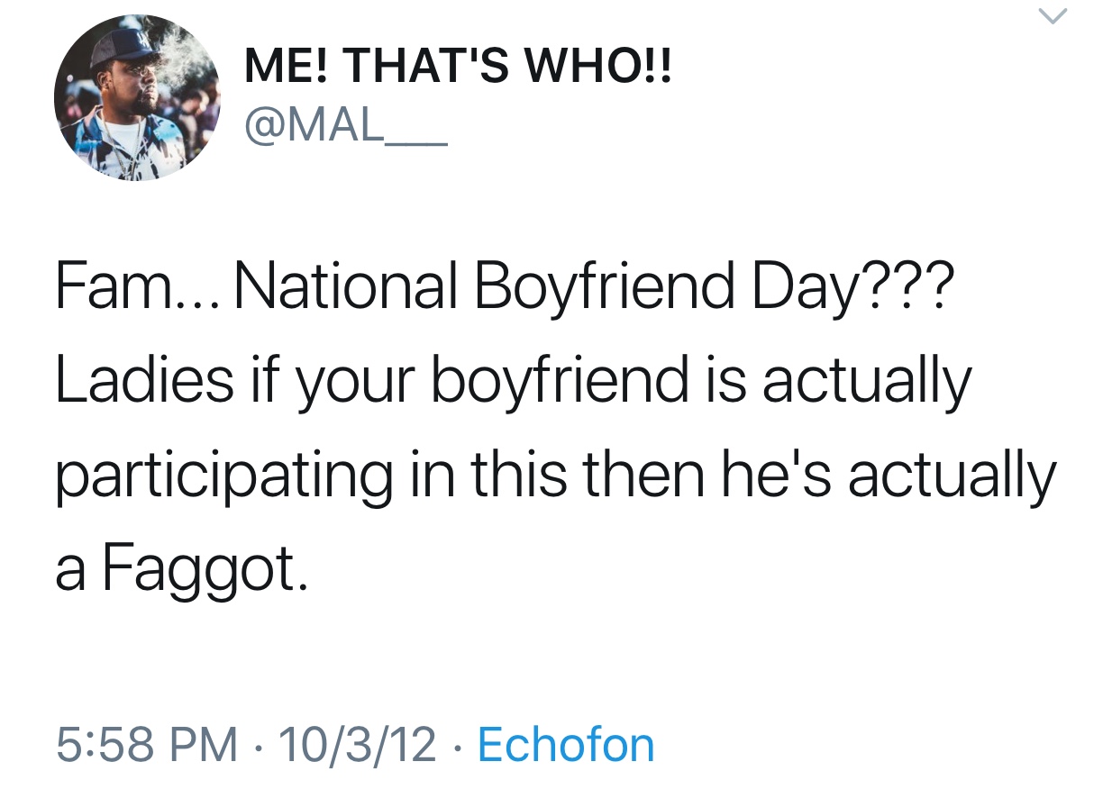Click the word "participating" in the tweet
The height and width of the screenshot is (798, 1103).
pyautogui.click(x=223, y=477)
